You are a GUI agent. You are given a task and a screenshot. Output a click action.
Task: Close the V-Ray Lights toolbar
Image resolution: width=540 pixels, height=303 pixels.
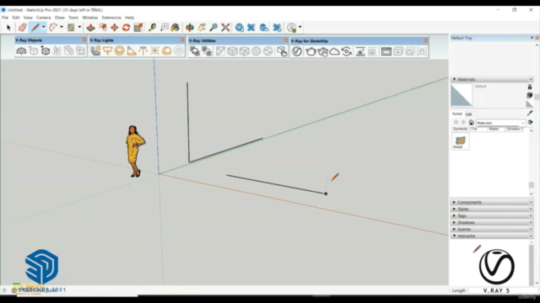(x=182, y=40)
